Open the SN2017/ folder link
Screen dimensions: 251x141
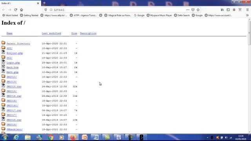[x=12, y=115]
